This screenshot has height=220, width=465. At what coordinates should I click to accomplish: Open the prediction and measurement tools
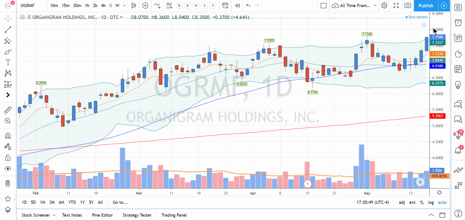pyautogui.click(x=8, y=84)
